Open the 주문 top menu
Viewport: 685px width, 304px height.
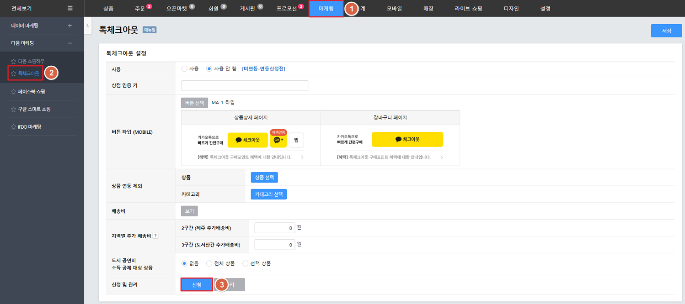(140, 9)
